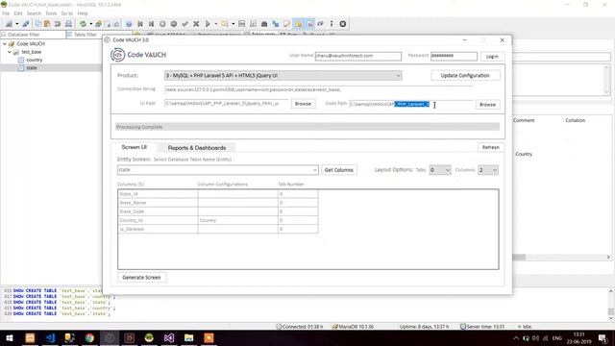Screen dimensions: 615x346
Task: Open File Explorer from taskbar
Action: click(x=188, y=337)
